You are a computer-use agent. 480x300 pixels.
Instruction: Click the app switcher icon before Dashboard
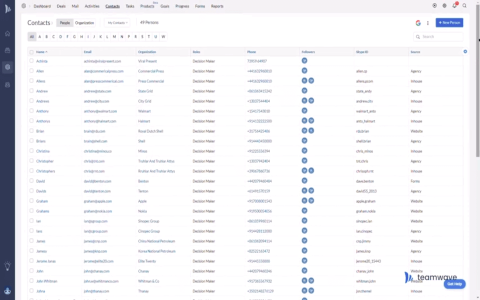23,6
